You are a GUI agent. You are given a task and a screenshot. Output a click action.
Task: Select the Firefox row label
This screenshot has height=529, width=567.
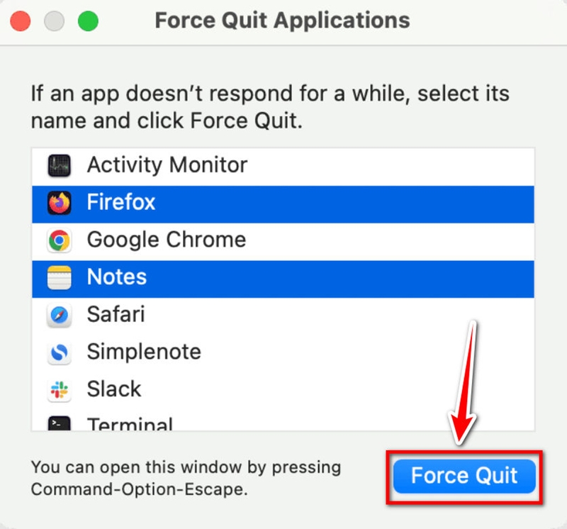120,203
